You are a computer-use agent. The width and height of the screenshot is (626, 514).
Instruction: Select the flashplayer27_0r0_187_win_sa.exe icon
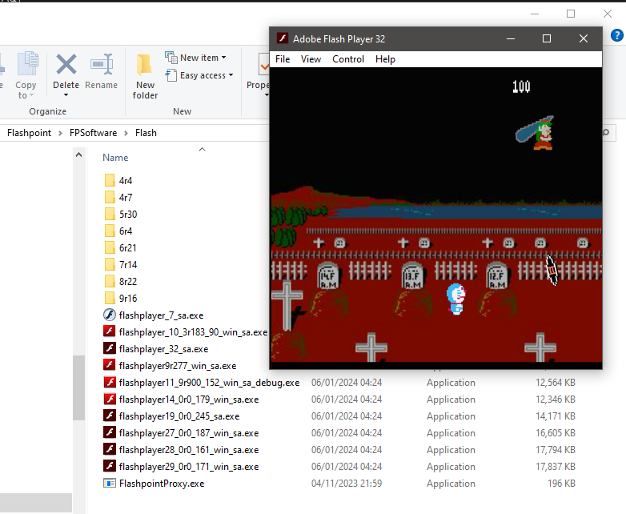[x=110, y=432]
